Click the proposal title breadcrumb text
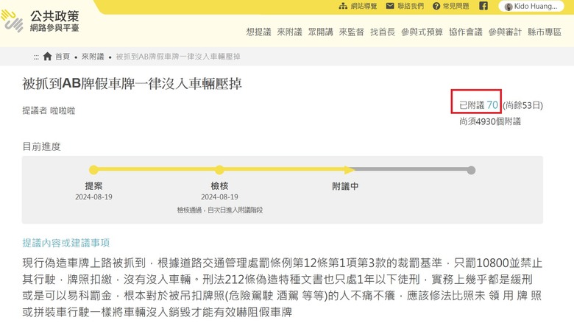This screenshot has height=323, width=574. [x=178, y=57]
